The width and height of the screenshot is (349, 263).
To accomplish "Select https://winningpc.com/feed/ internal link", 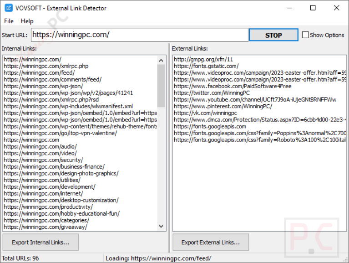I will click(x=39, y=73).
